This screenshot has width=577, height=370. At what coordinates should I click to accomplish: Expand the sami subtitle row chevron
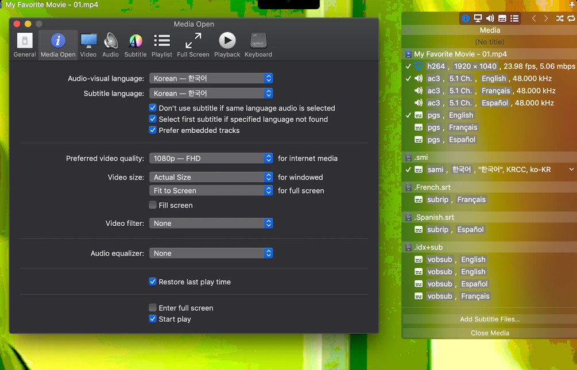pos(571,169)
